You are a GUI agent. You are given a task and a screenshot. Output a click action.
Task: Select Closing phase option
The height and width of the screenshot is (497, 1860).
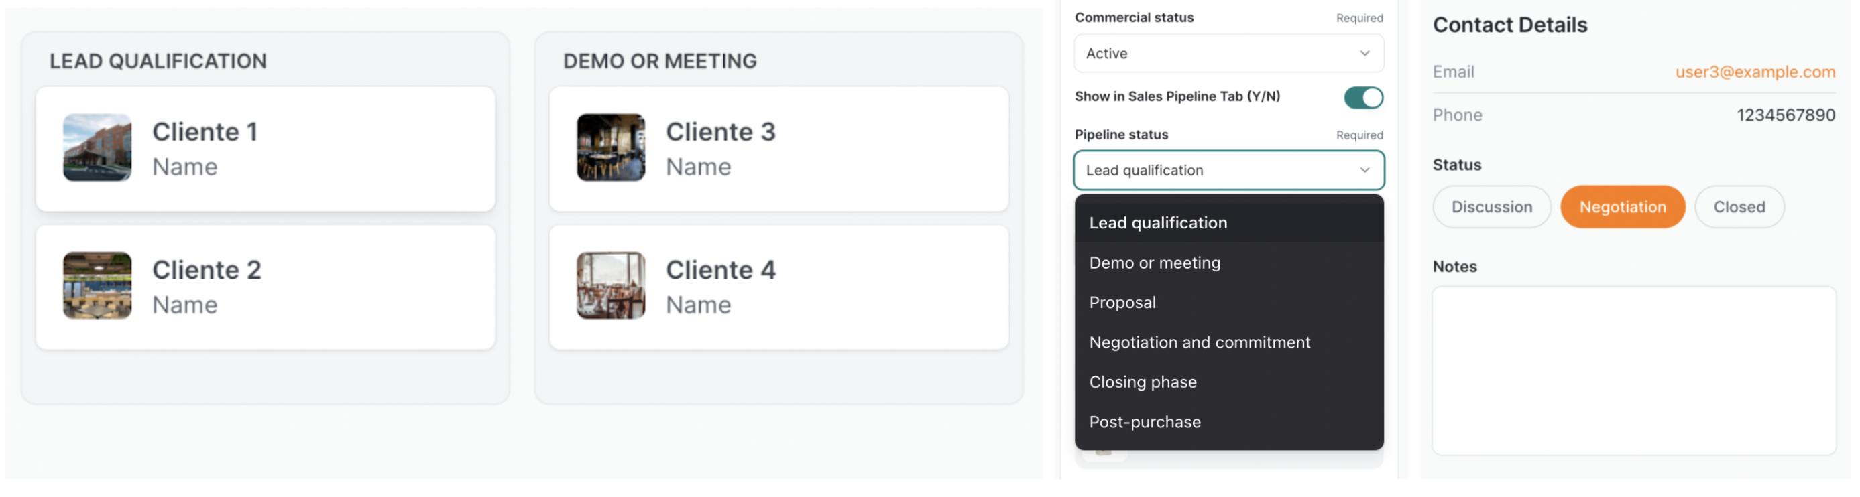point(1143,382)
